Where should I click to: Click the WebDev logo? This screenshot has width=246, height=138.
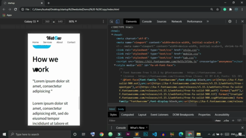pyautogui.click(x=54, y=38)
